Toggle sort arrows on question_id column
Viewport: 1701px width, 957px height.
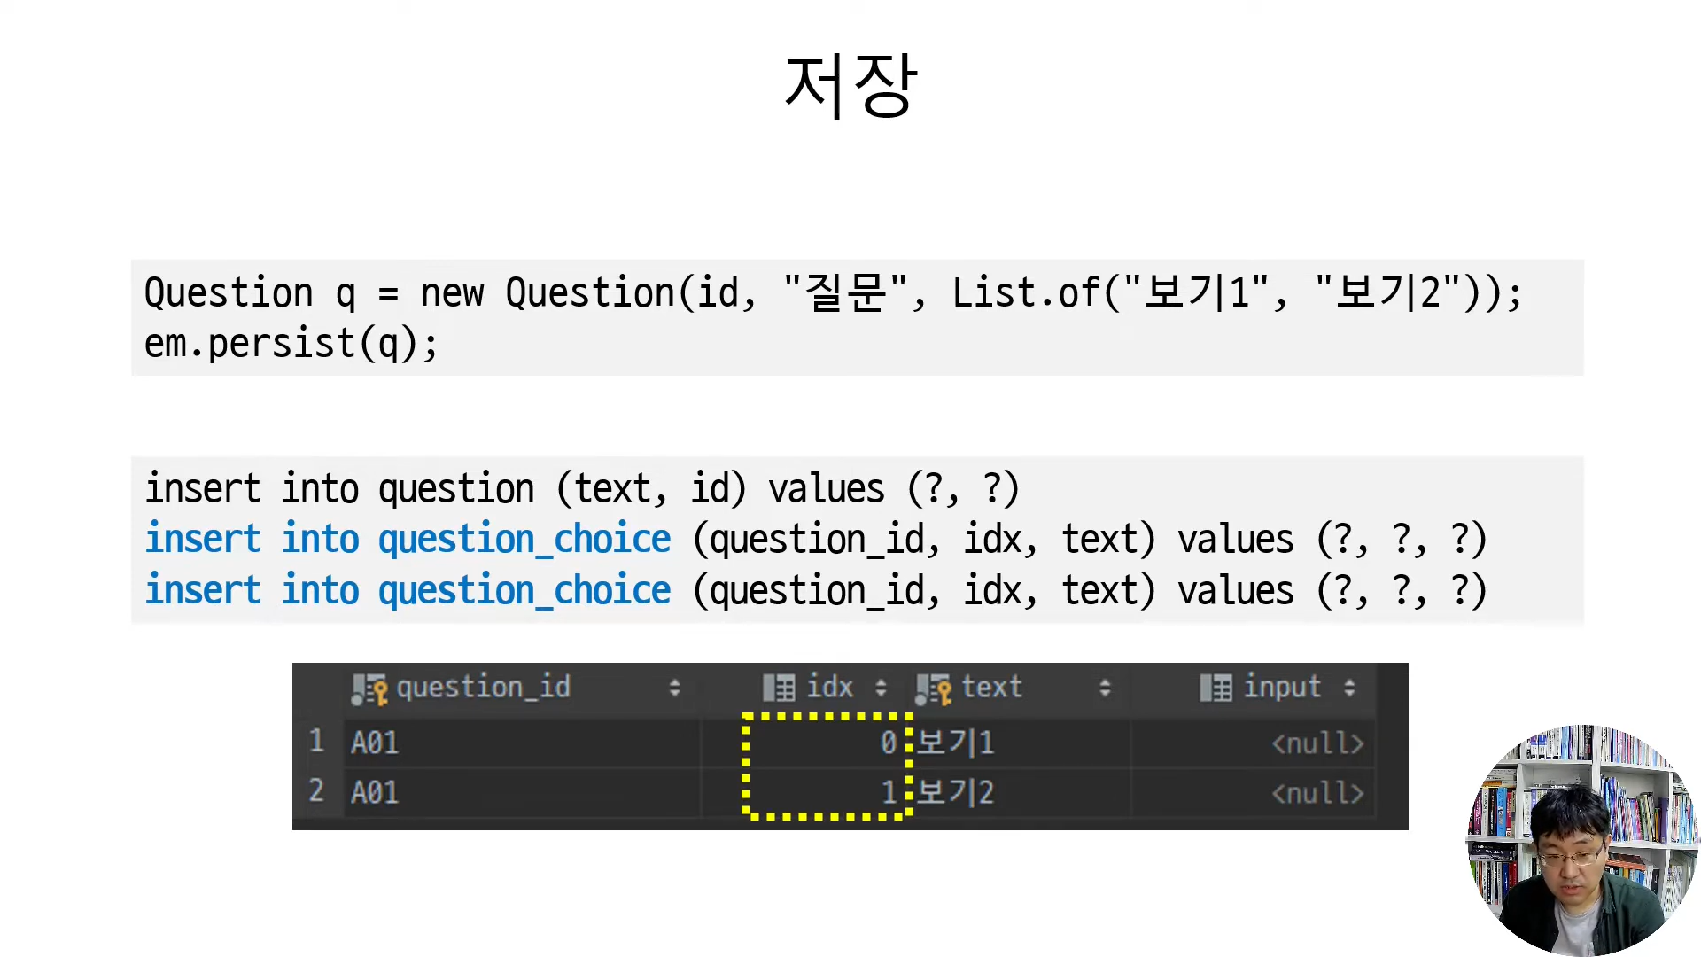pos(674,689)
